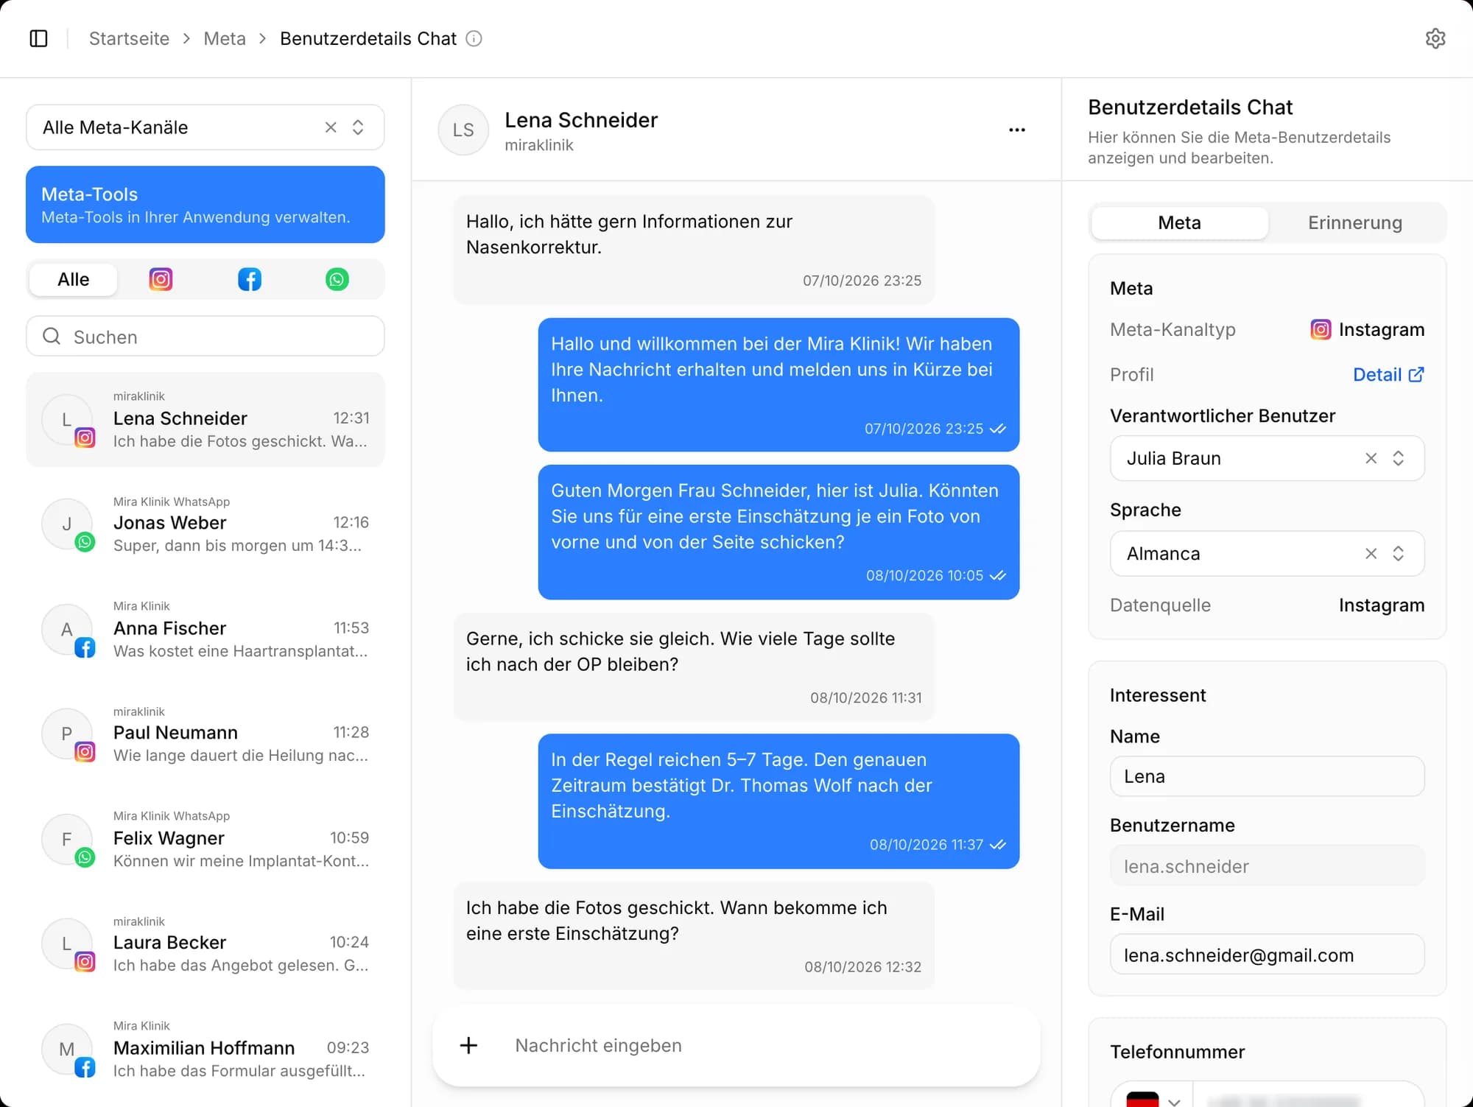
Task: Clear the Alle Meta-Kanäle selection
Action: pyautogui.click(x=331, y=127)
